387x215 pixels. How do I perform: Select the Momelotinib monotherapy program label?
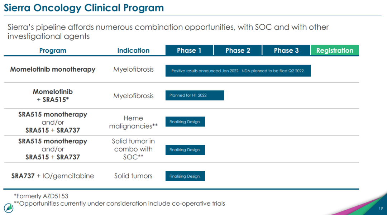tap(53, 69)
